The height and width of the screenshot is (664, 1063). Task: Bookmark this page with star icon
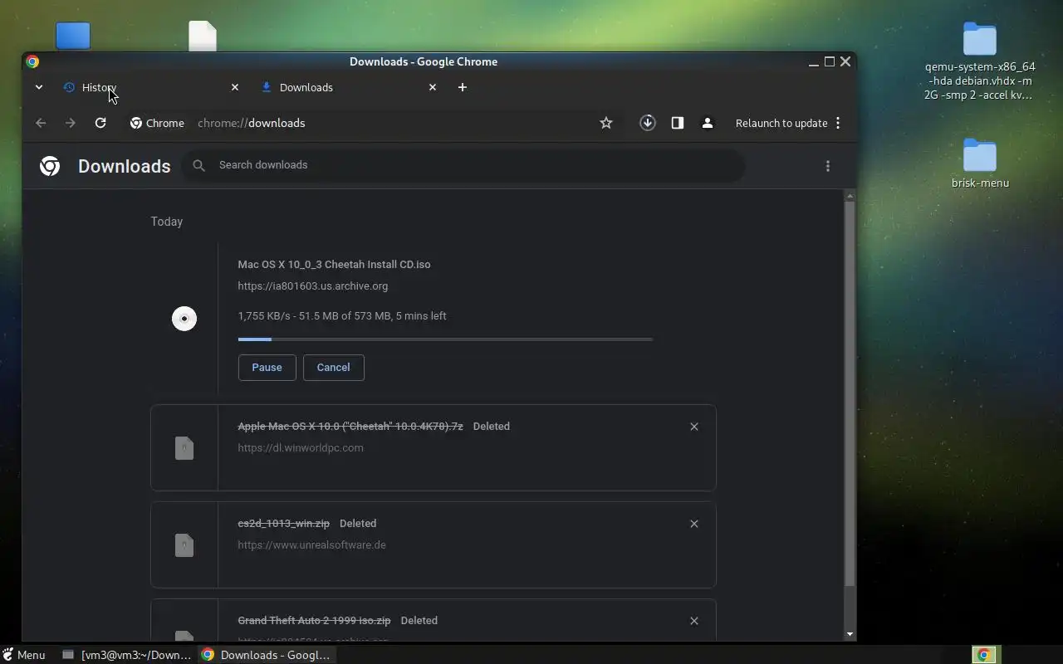tap(606, 123)
